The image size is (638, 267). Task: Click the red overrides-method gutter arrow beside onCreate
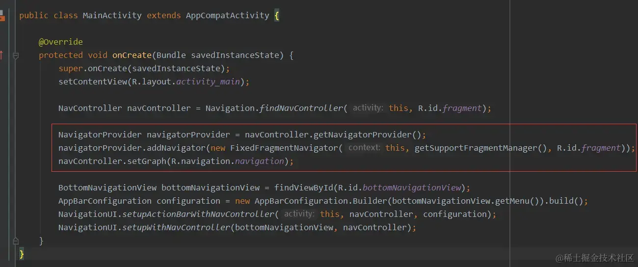[x=1, y=55]
